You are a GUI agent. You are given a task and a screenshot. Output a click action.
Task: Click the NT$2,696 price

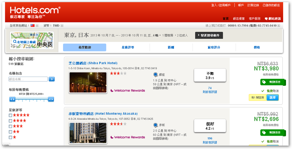[266, 119]
